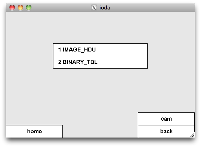This screenshot has width=201, height=147.
Task: Click empty space in the title bar
Action: tap(150, 7)
